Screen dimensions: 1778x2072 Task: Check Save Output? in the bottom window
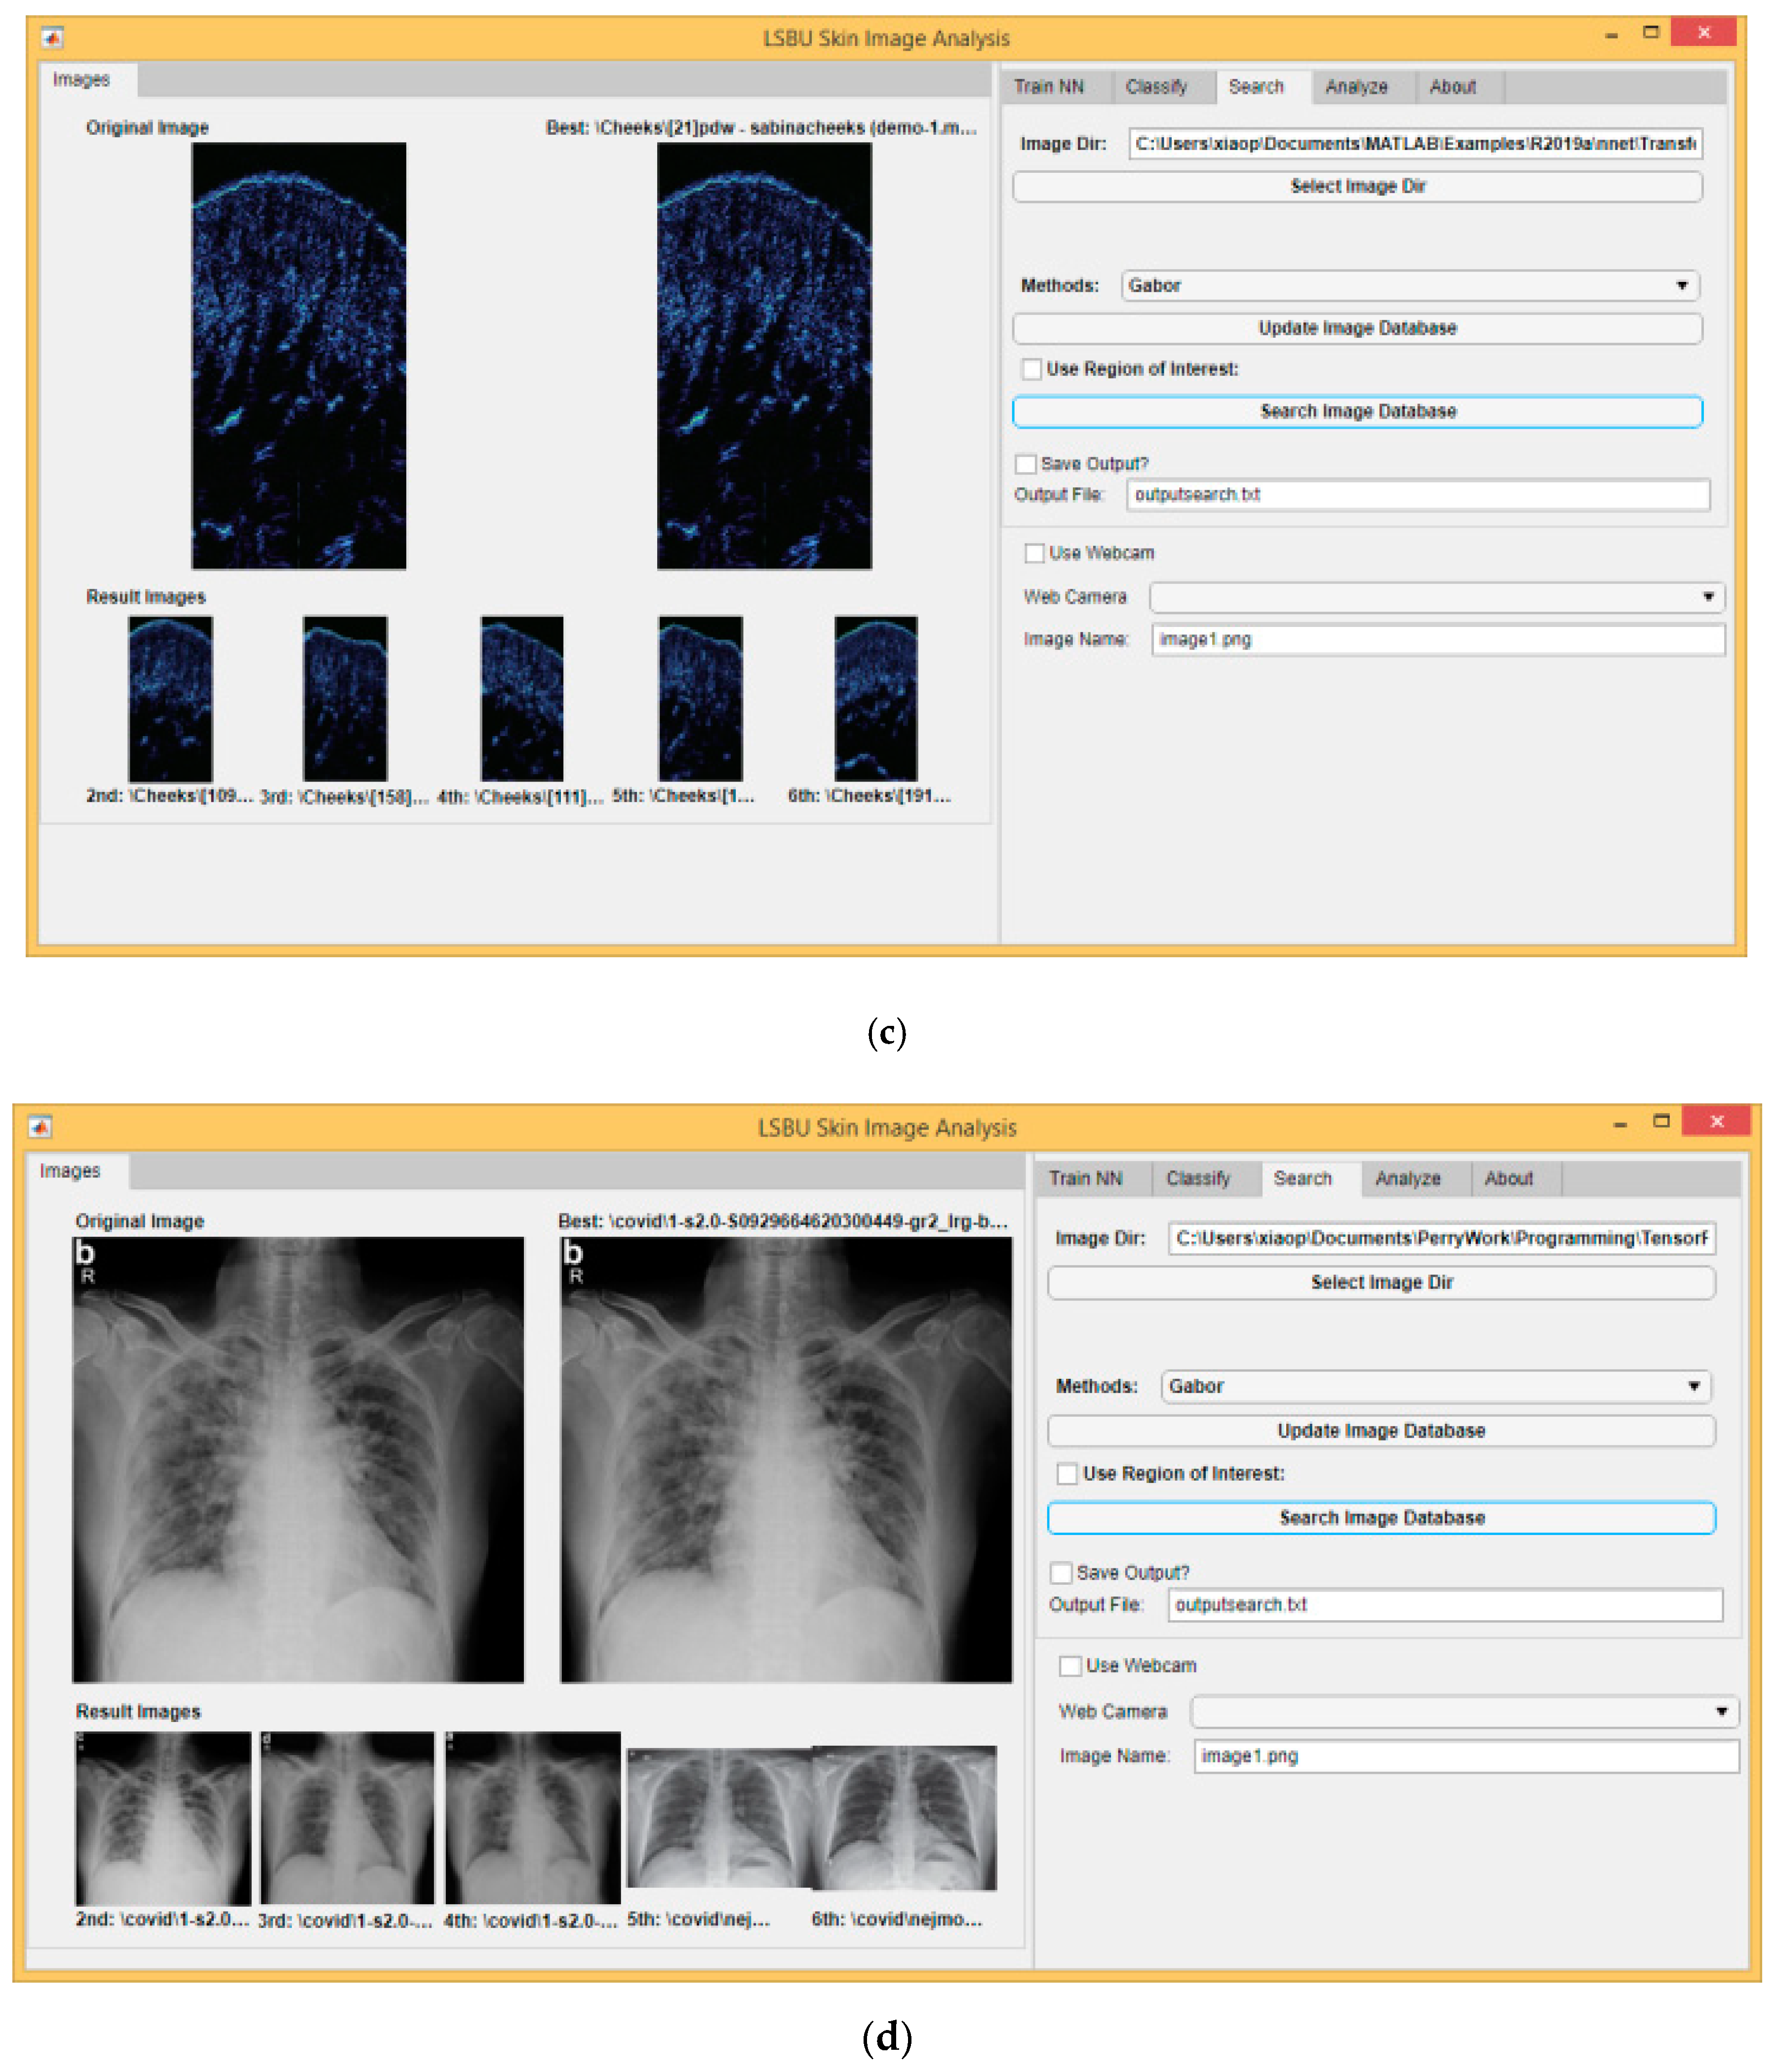tap(1061, 1572)
